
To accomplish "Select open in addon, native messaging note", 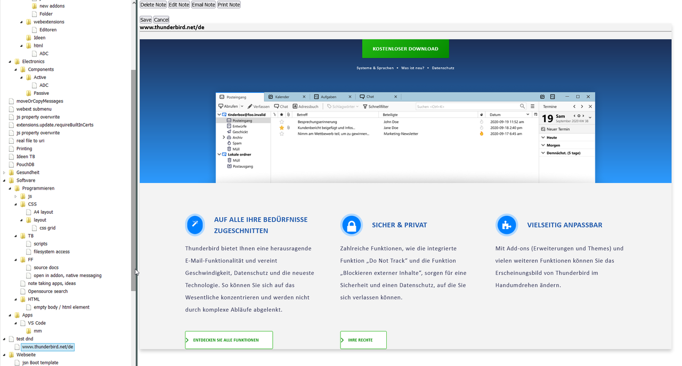I will coord(68,276).
